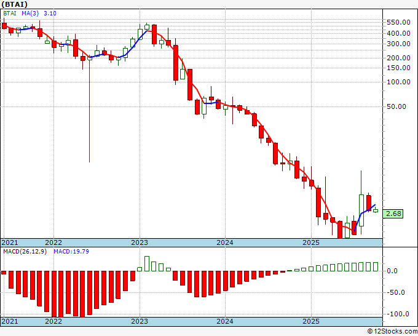Click the 550.00 price axis label
Screen dimensions: 418x336
coord(398,22)
